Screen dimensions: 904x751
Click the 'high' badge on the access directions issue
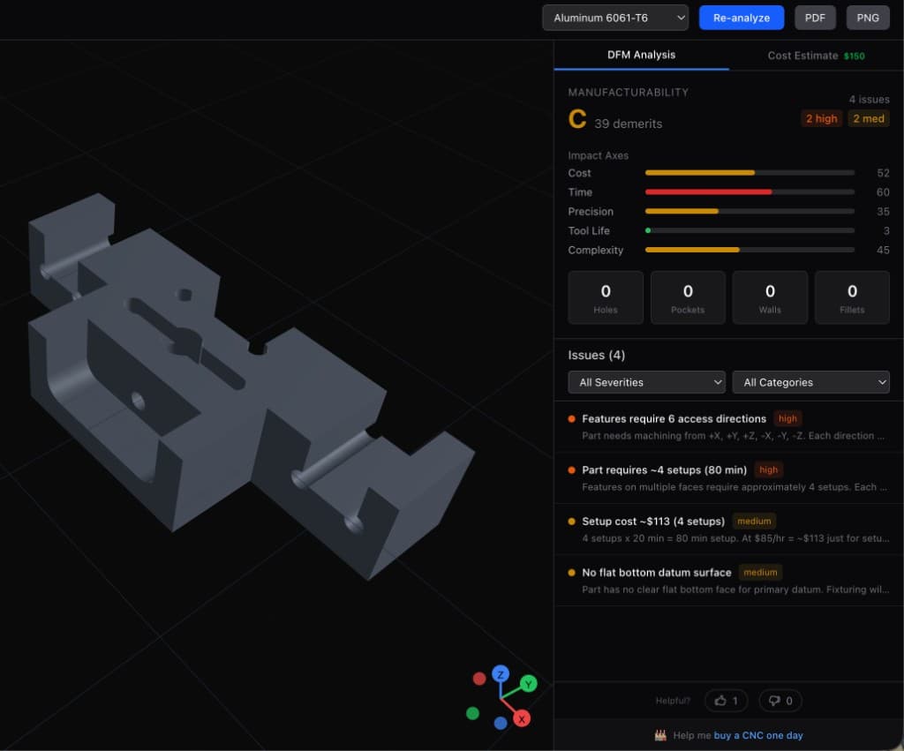(787, 418)
